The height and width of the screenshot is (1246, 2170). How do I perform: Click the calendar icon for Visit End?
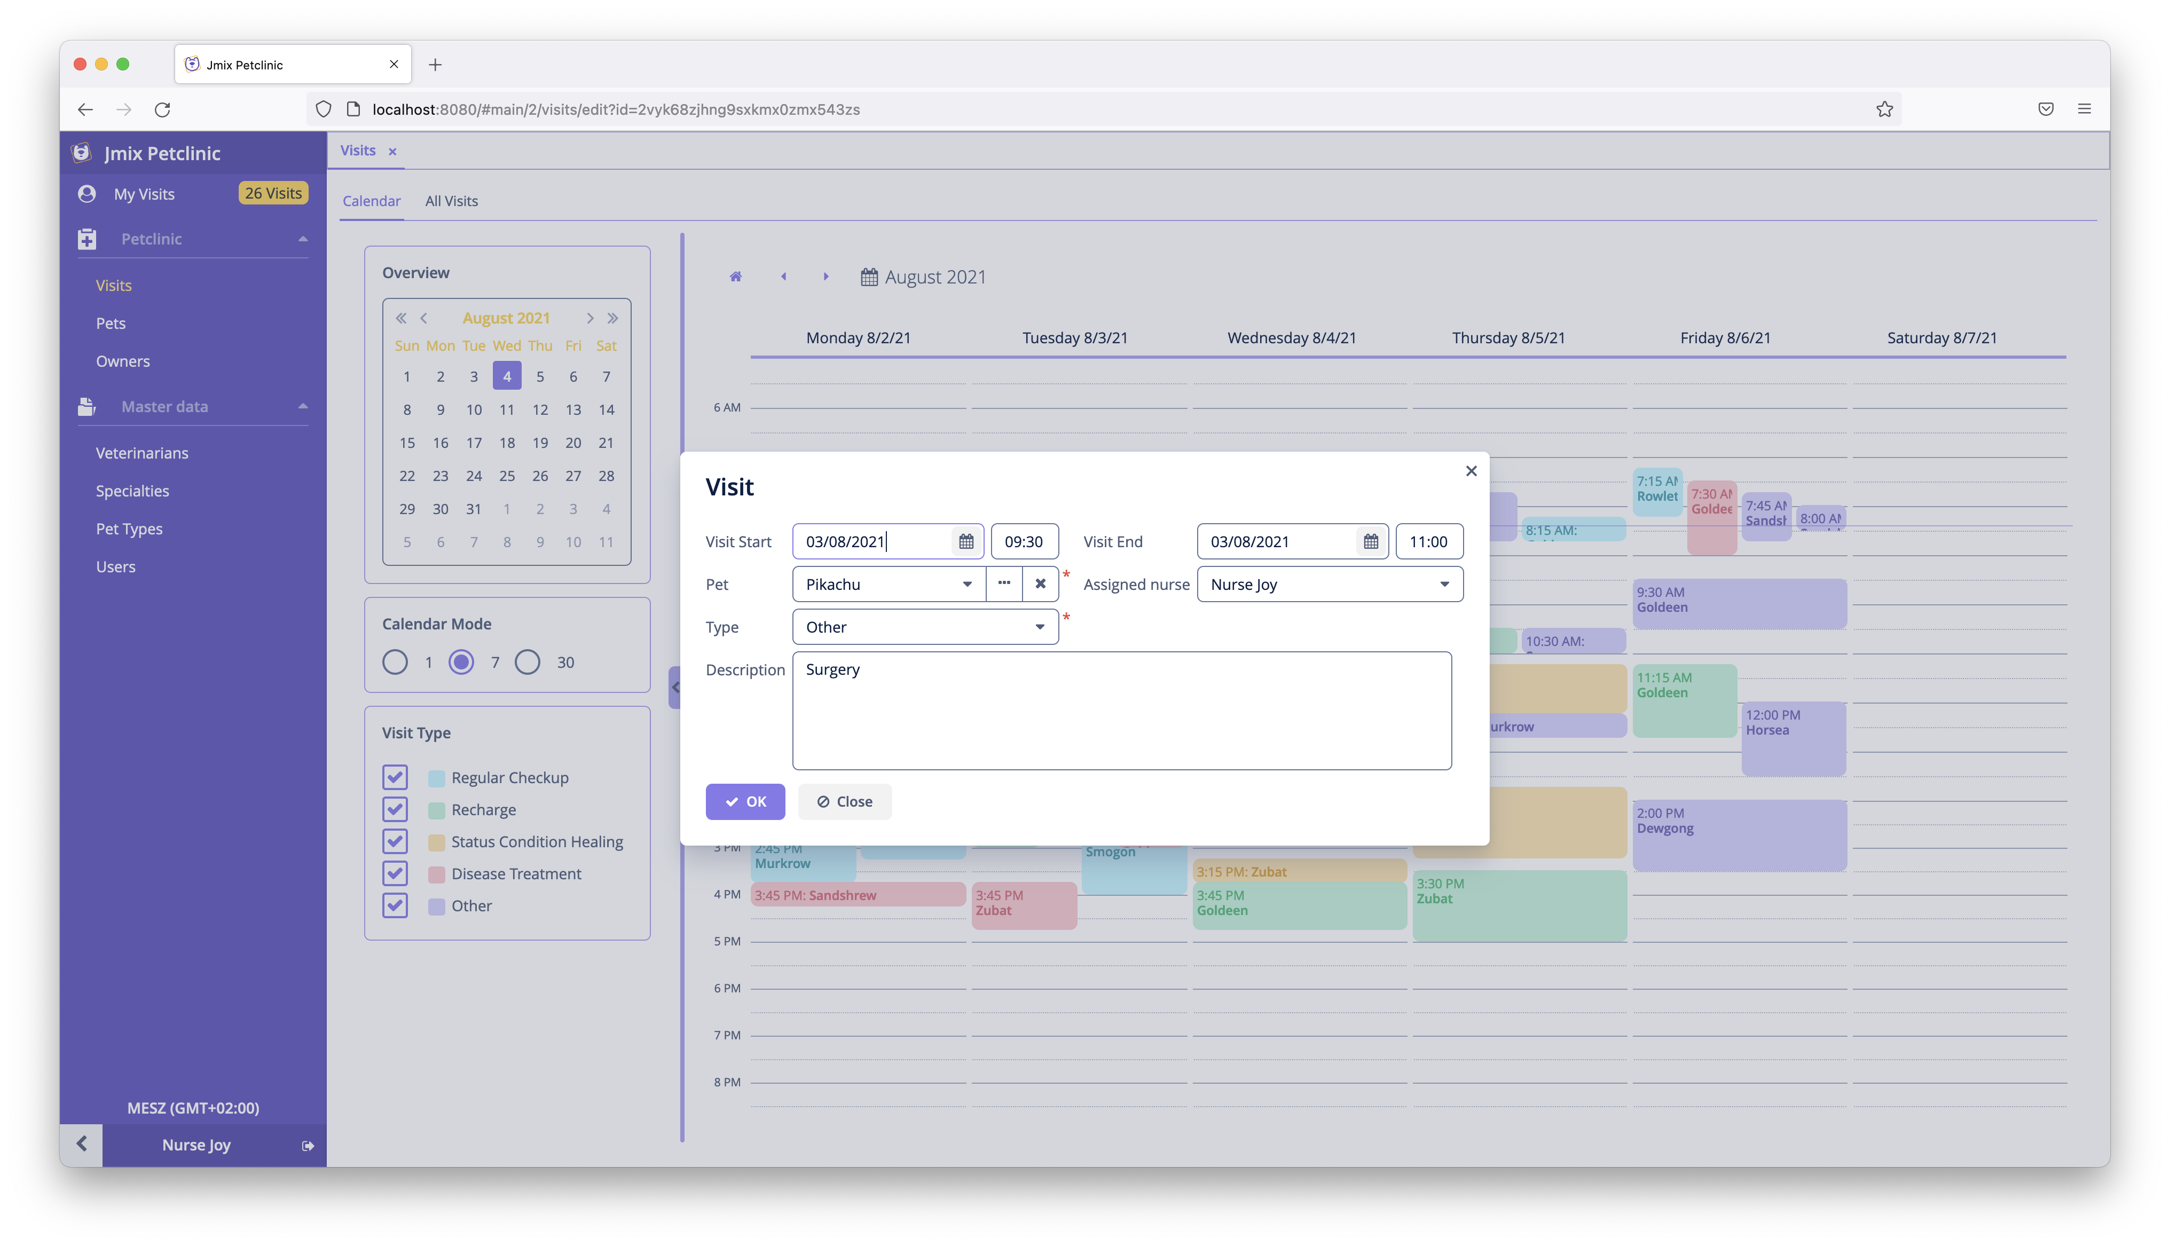point(1367,541)
